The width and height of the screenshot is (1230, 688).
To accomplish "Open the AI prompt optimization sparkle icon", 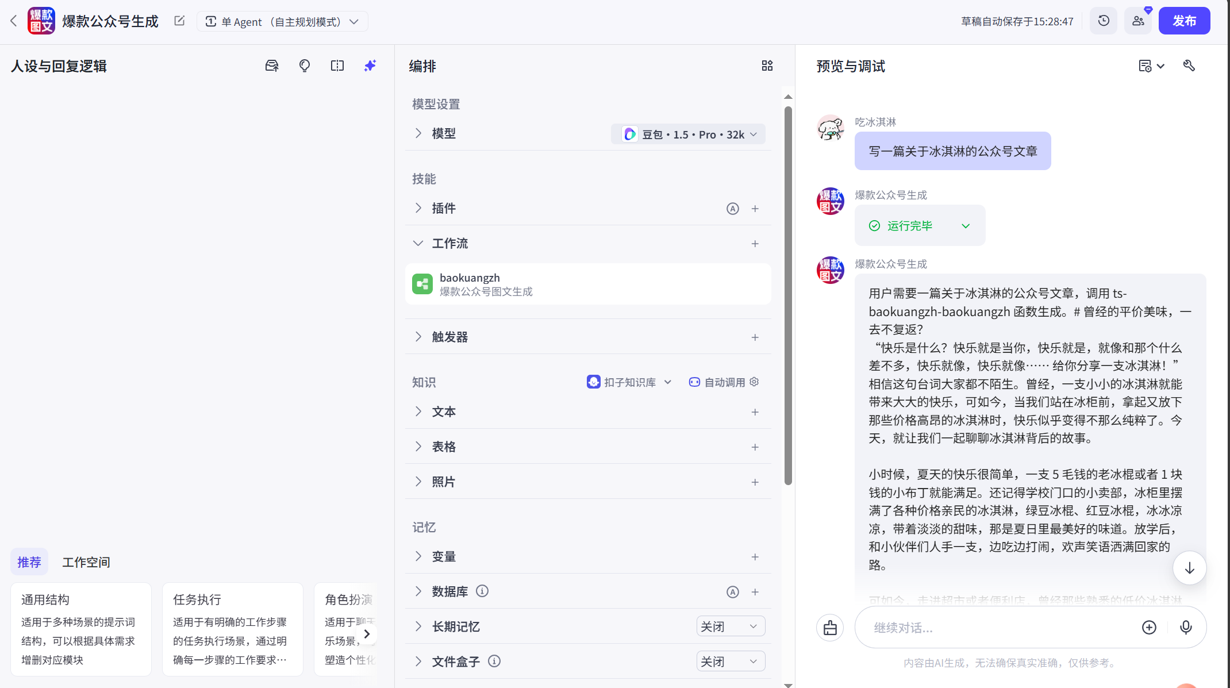I will tap(370, 66).
